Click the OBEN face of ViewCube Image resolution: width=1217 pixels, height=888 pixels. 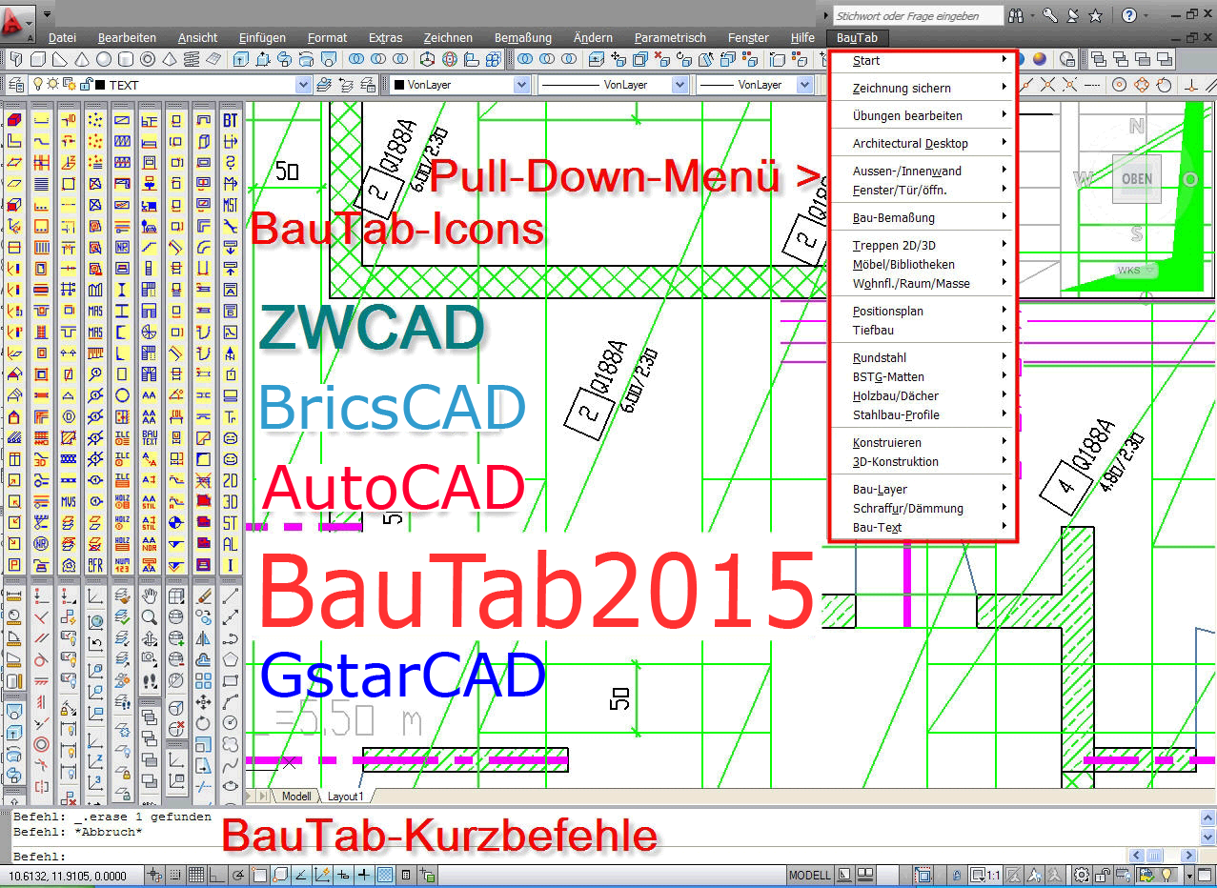(x=1136, y=178)
